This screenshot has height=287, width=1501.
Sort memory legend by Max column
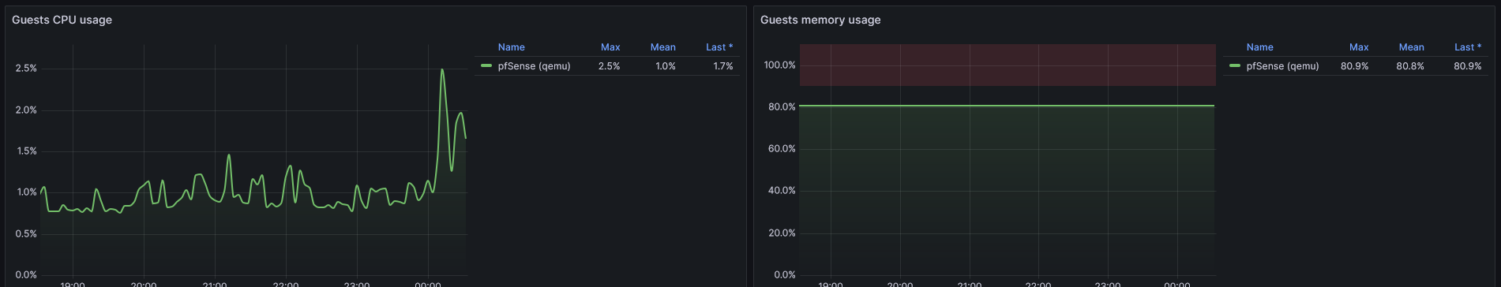click(x=1359, y=47)
